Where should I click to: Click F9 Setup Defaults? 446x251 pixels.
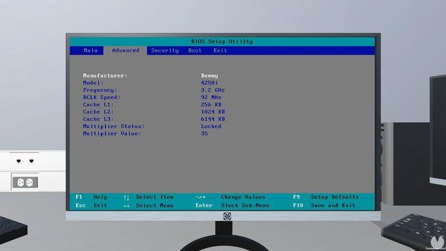pos(325,197)
